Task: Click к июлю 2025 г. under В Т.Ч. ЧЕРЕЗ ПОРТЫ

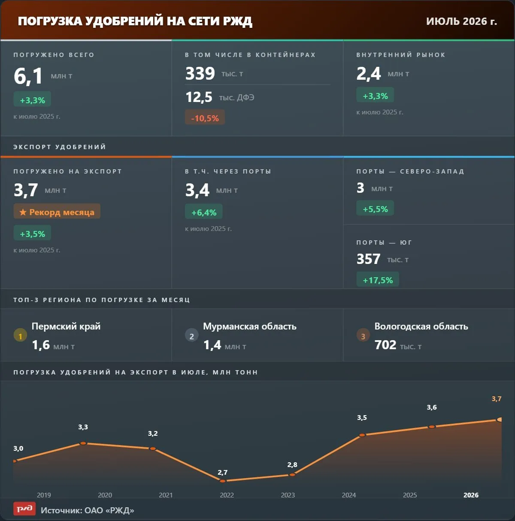Action: (208, 228)
